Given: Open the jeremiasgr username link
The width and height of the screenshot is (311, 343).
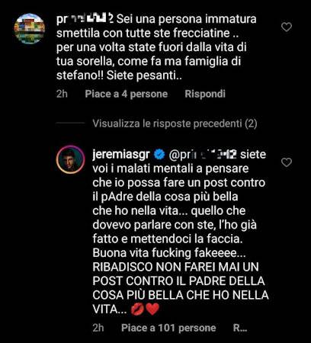Looking at the screenshot, I should 121,155.
